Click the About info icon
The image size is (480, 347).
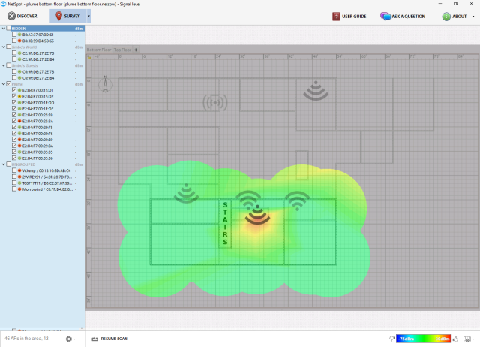coord(445,16)
